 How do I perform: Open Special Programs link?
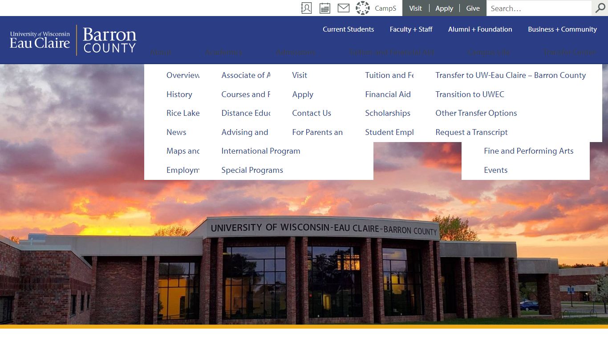(x=252, y=170)
